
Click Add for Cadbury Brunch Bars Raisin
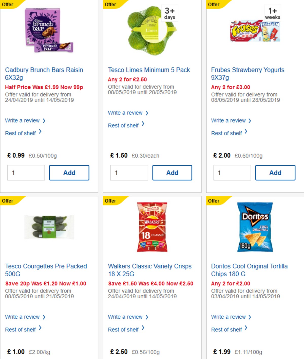[69, 173]
